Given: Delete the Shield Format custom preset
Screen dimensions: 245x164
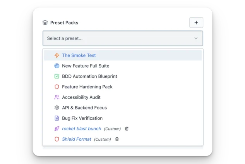Looking at the screenshot, I should point(117,139).
